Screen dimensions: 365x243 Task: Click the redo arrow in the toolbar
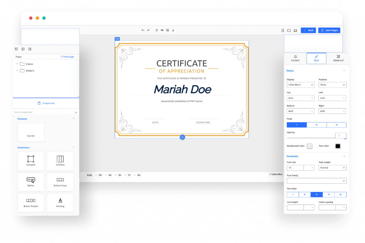[148, 30]
